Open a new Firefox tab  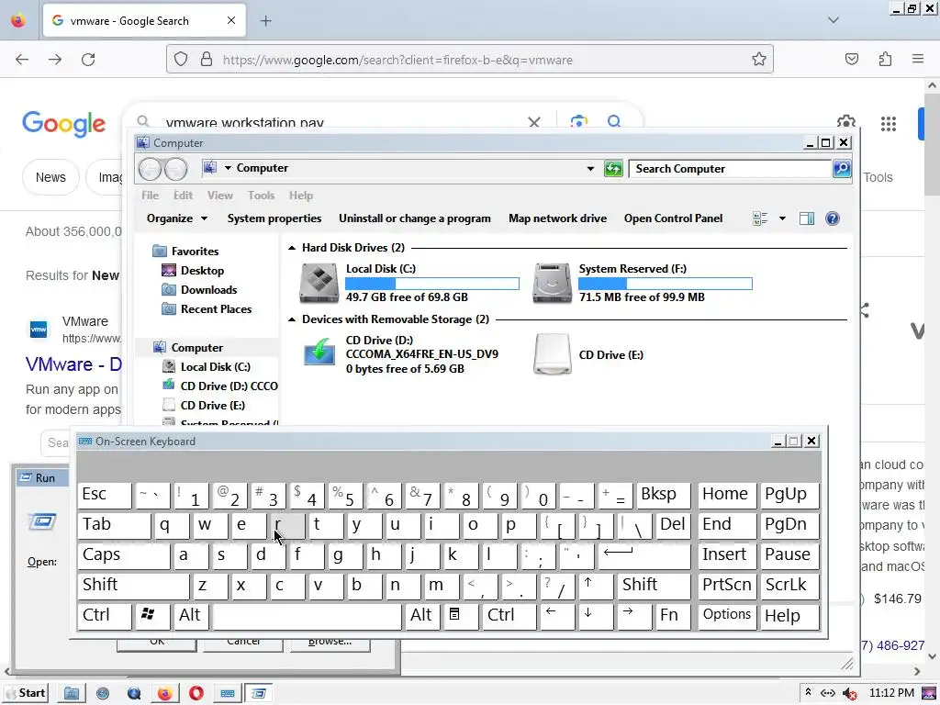(x=265, y=21)
